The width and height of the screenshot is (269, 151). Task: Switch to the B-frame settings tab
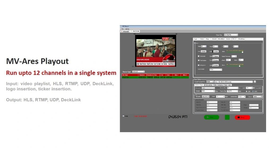[x=208, y=85]
